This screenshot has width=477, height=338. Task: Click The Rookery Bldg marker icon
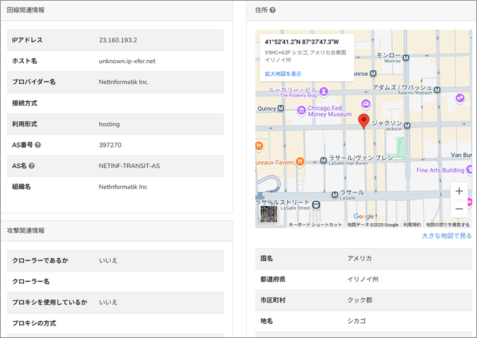tap(324, 91)
